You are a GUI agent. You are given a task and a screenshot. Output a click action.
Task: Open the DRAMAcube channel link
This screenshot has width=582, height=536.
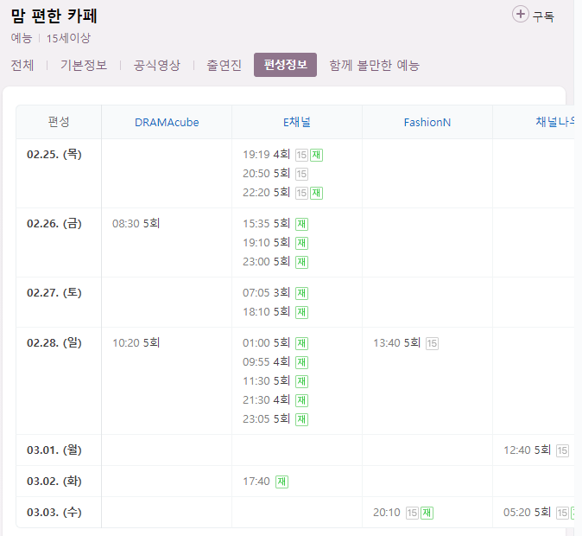[167, 122]
